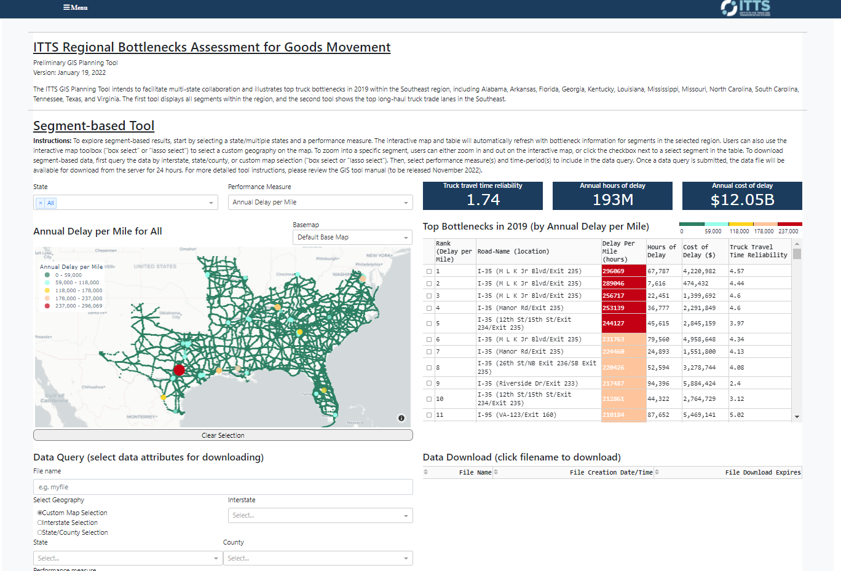Click I-95 (VA-123/Exit 160) road name
This screenshot has width=841, height=571.
(517, 415)
